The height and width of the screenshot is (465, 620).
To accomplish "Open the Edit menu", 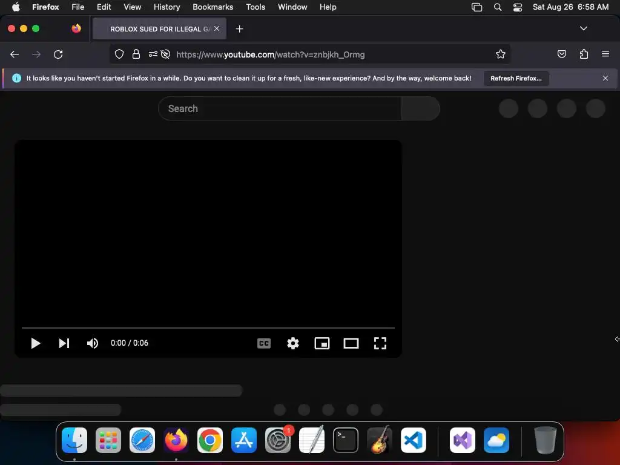I will [104, 7].
